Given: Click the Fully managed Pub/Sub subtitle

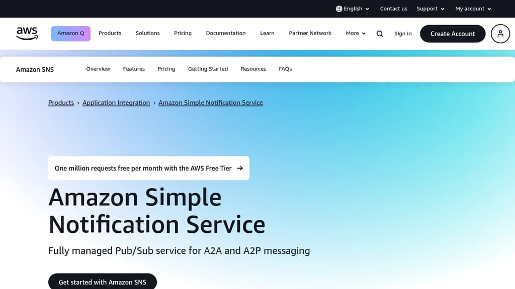Looking at the screenshot, I should [179, 251].
